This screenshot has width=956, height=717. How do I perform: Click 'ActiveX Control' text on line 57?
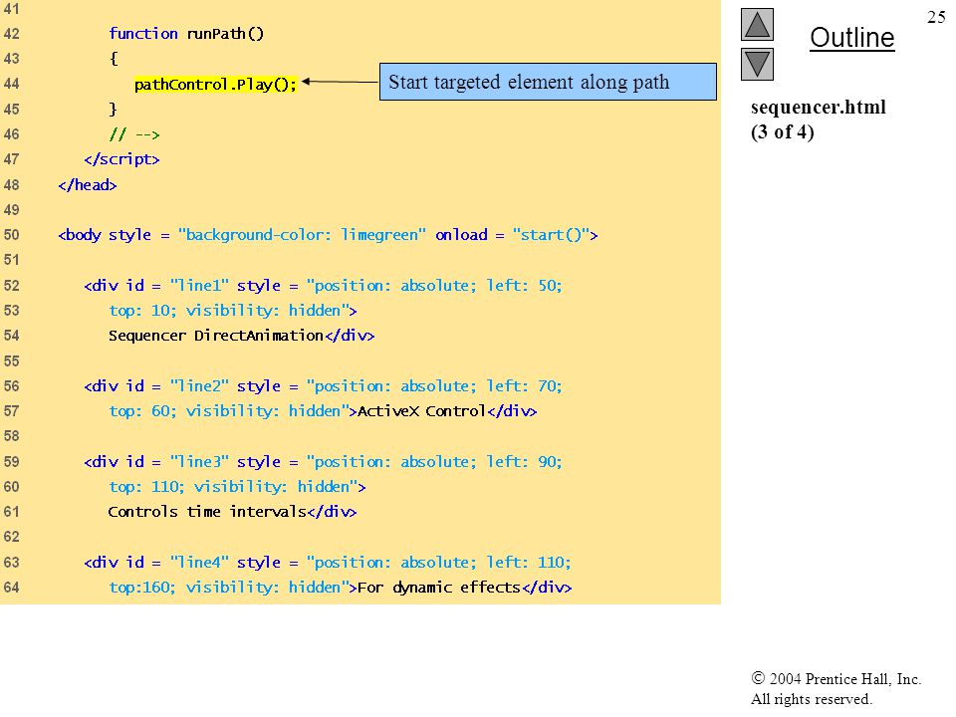(x=421, y=411)
